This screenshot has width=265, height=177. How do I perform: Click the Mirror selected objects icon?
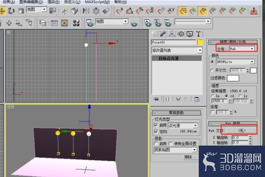pyautogui.click(x=86, y=11)
